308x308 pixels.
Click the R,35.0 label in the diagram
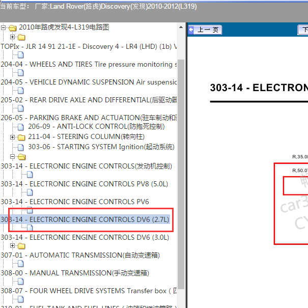click(x=300, y=157)
